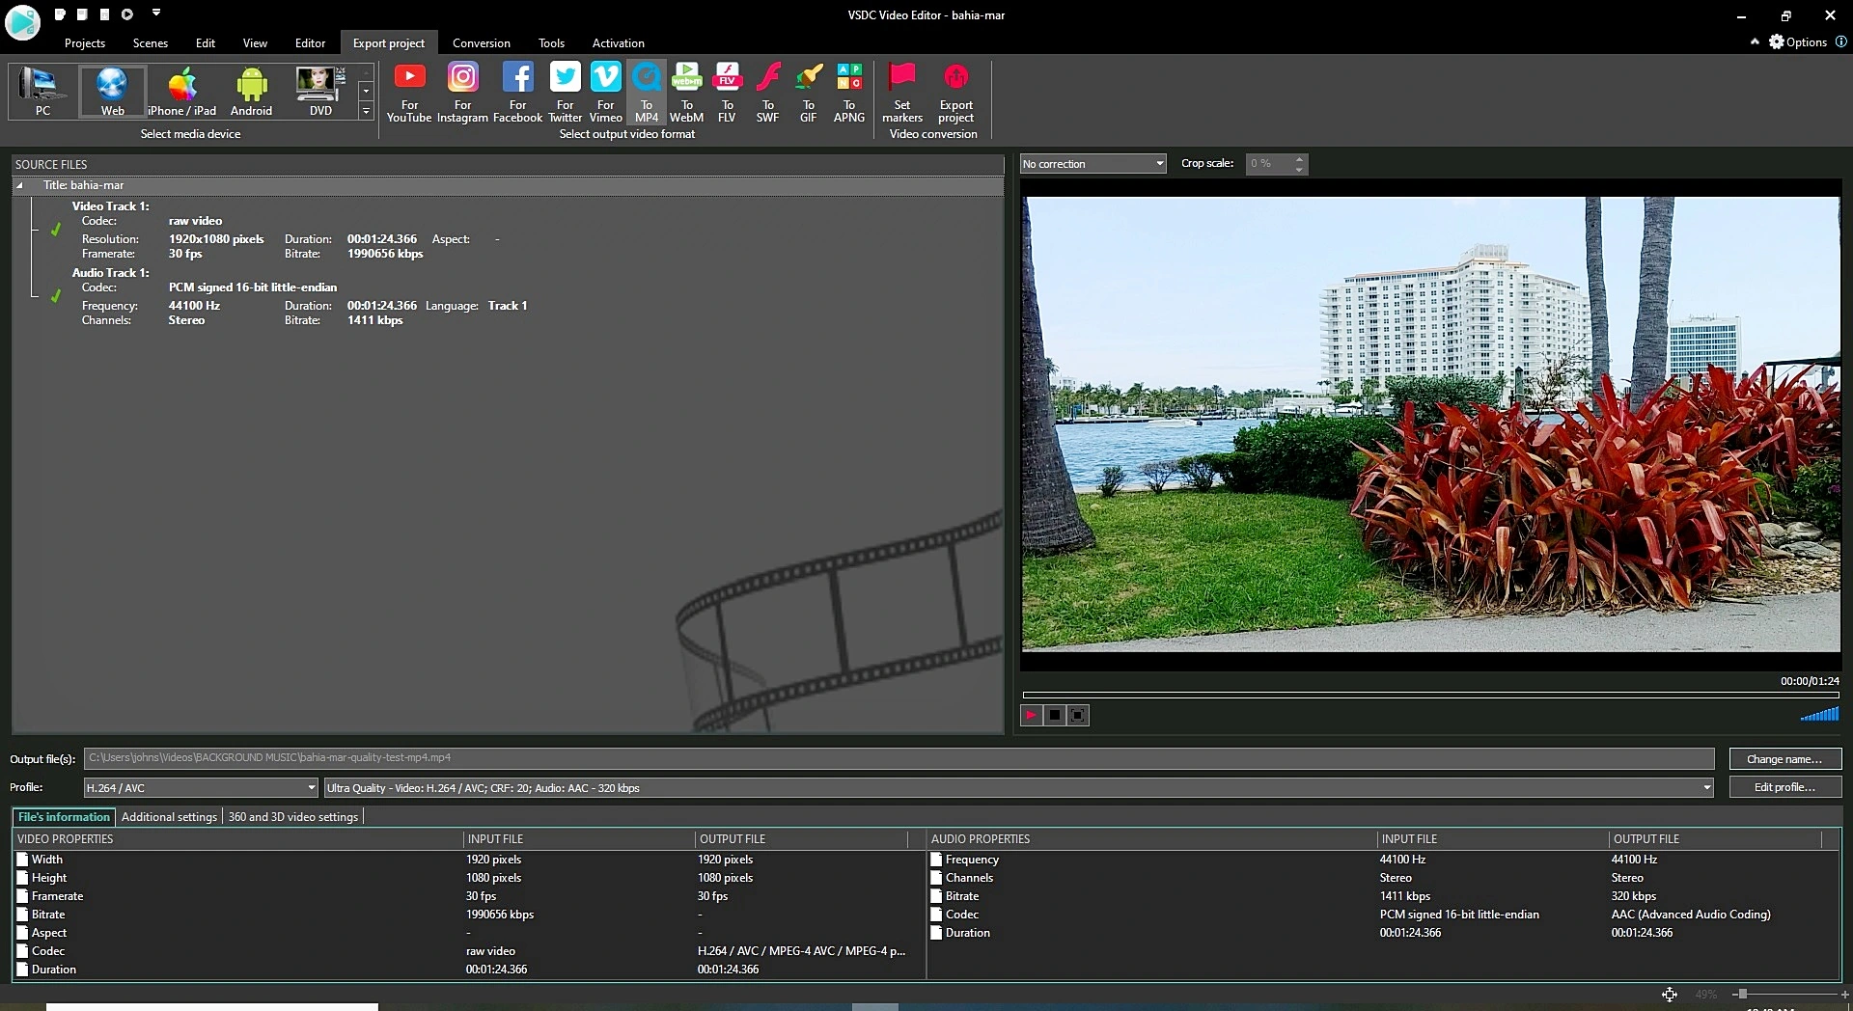Open the Activation tab

click(618, 42)
